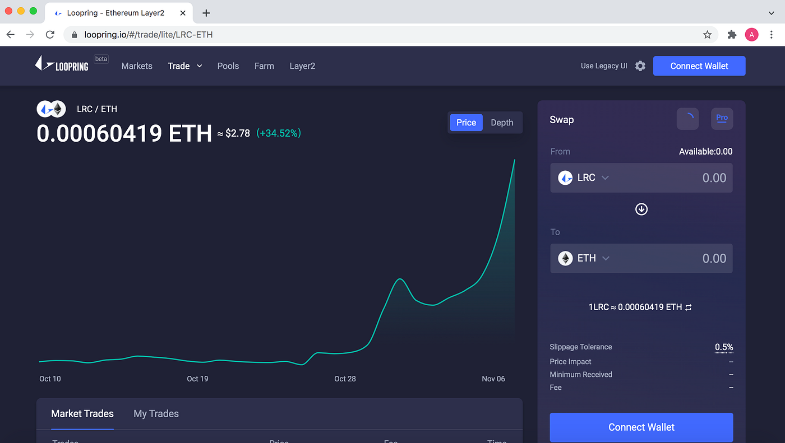Switch chart to Price view
This screenshot has width=785, height=443.
(466, 123)
